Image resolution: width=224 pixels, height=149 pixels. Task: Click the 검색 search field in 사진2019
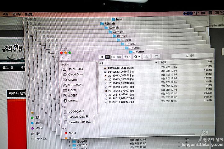[x=192, y=56]
